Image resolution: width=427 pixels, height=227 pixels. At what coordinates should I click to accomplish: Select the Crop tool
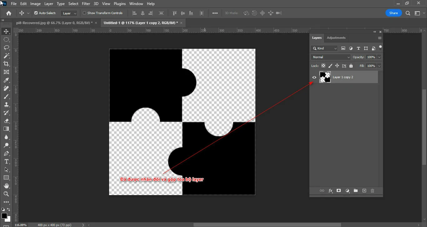6,63
